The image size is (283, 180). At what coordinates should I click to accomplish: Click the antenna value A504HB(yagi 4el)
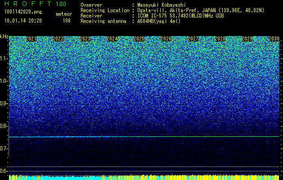point(159,21)
